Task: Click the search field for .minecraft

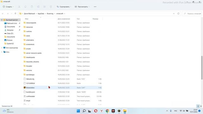Action: 192,14
